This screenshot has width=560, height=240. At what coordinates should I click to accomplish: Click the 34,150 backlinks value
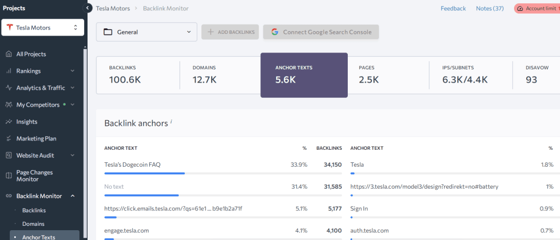click(x=332, y=165)
